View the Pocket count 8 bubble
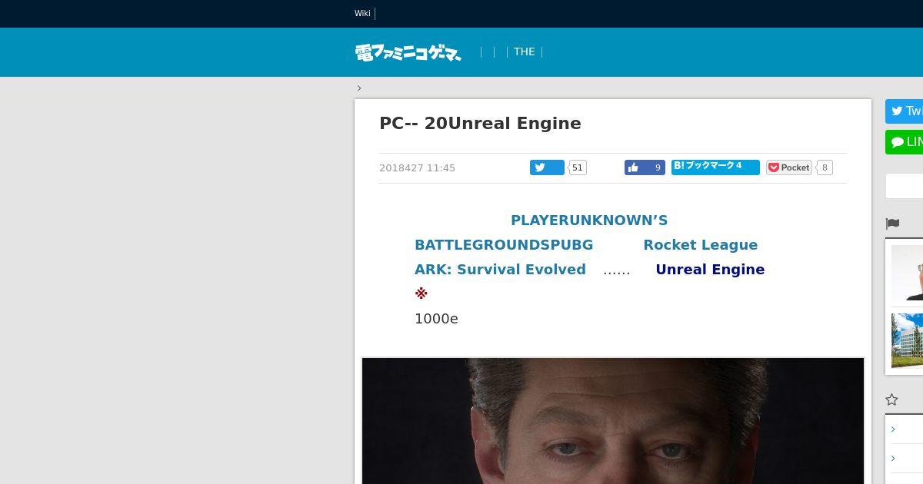This screenshot has width=923, height=484. 825,167
